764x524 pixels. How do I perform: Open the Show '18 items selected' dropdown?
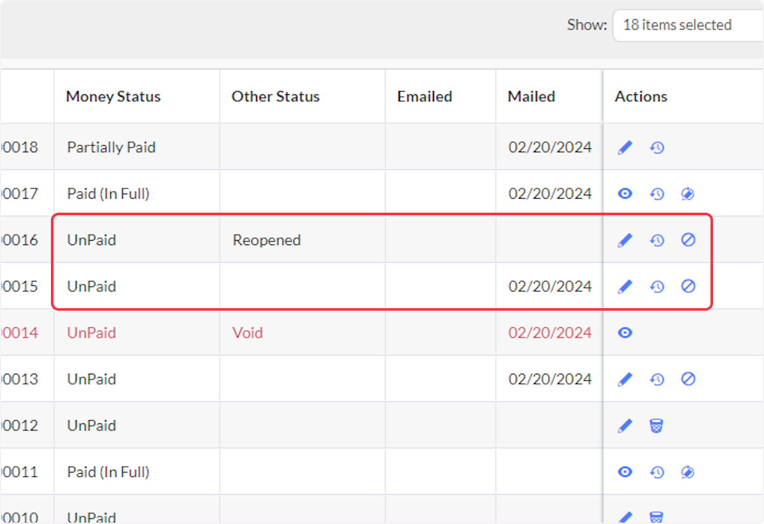[x=688, y=25]
